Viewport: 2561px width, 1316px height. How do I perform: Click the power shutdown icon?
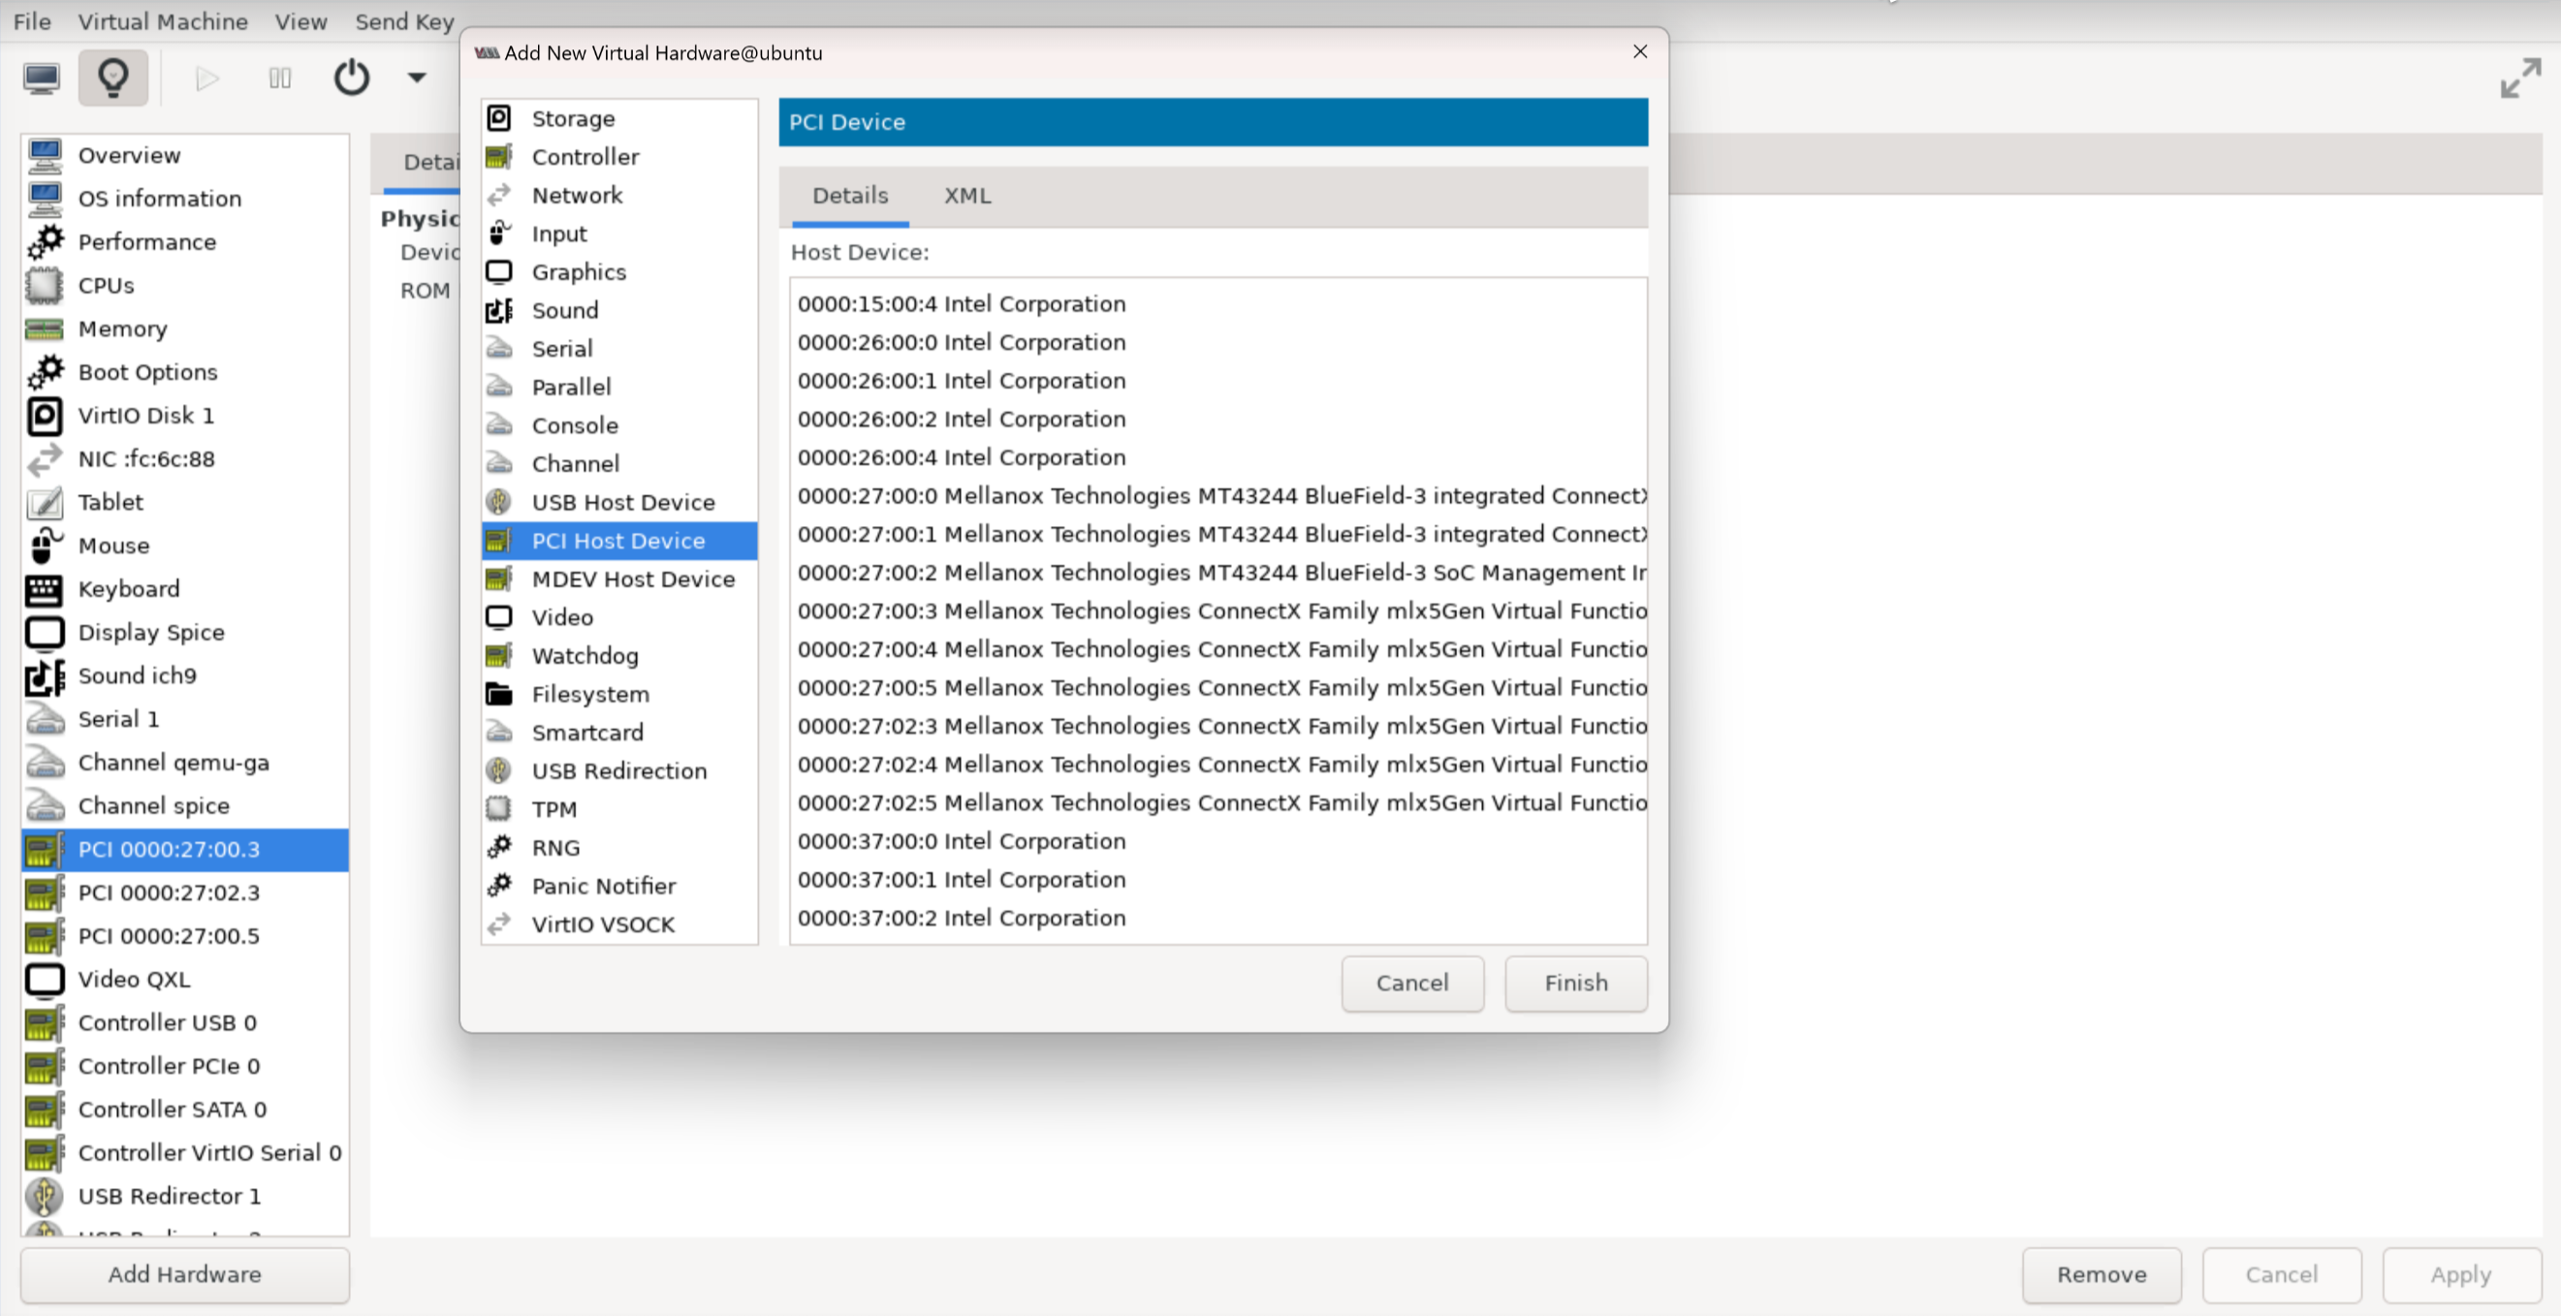pyautogui.click(x=351, y=78)
